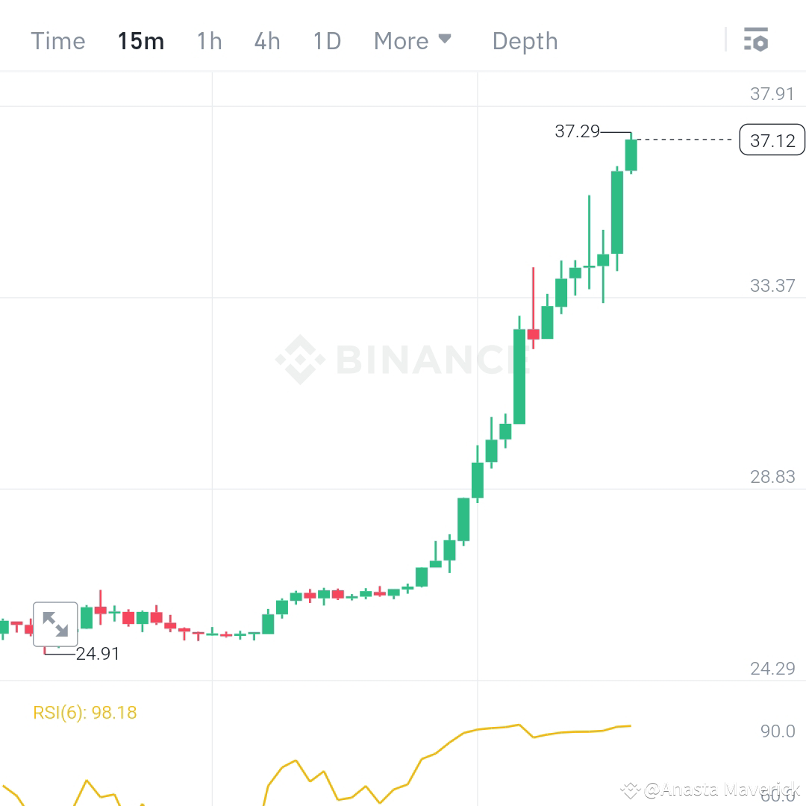This screenshot has height=806, width=806.
Task: Click the watermark icon beside @Anasta Maverick
Action: click(x=631, y=789)
